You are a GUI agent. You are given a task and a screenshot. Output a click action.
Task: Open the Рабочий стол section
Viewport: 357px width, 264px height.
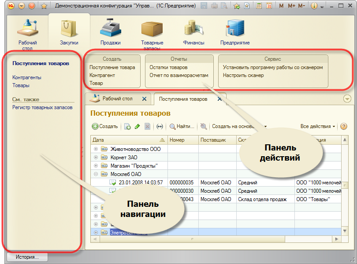tap(28, 35)
